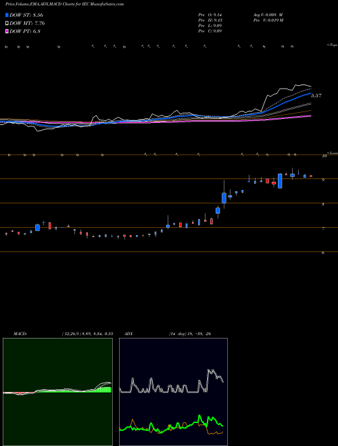Click the 'Avg V: 0.008 M' value

[268, 15]
